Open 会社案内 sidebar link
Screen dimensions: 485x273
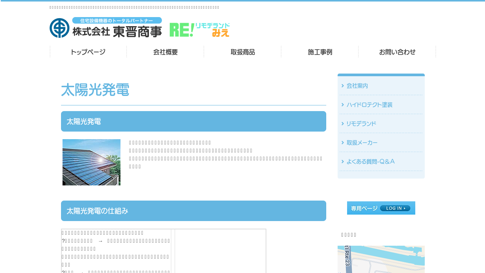(357, 86)
